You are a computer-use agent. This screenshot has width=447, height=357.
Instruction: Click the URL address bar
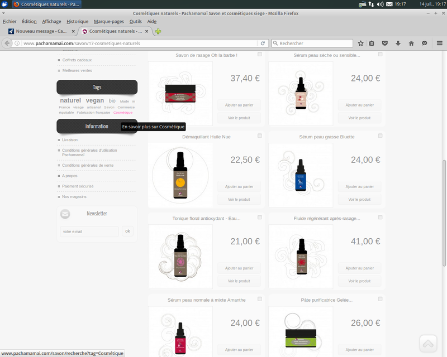pyautogui.click(x=140, y=44)
